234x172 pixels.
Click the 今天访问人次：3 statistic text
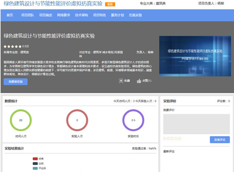pyautogui.click(x=124, y=101)
